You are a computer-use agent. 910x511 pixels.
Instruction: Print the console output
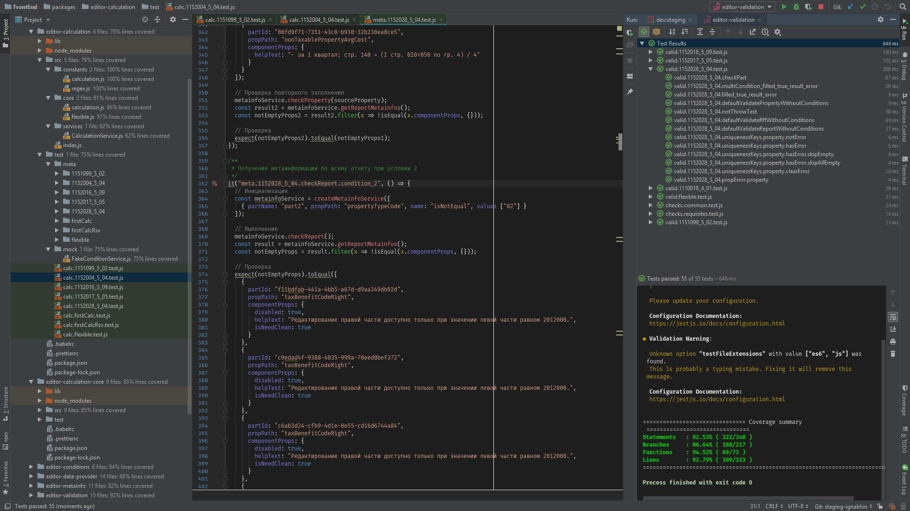pyautogui.click(x=893, y=342)
